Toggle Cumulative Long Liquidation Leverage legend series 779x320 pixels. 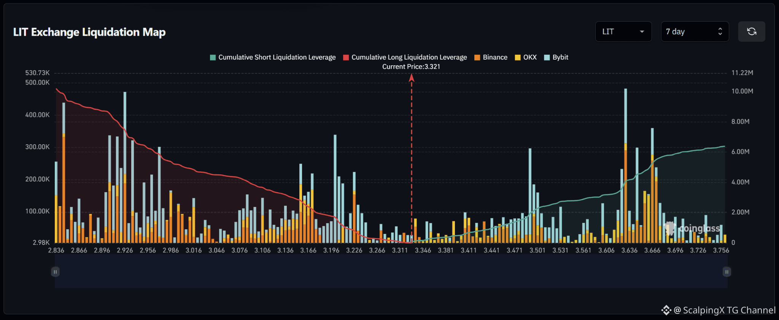tap(405, 57)
